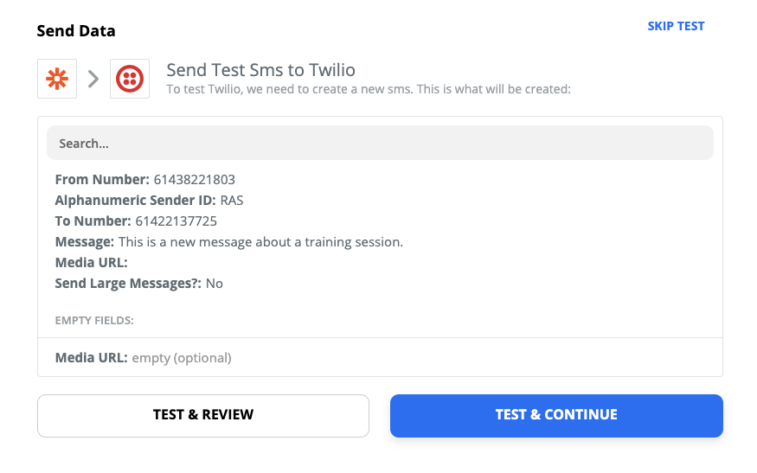The width and height of the screenshot is (757, 473).
Task: Click the Alphanumeric Sender ID value RAS
Action: coord(233,201)
